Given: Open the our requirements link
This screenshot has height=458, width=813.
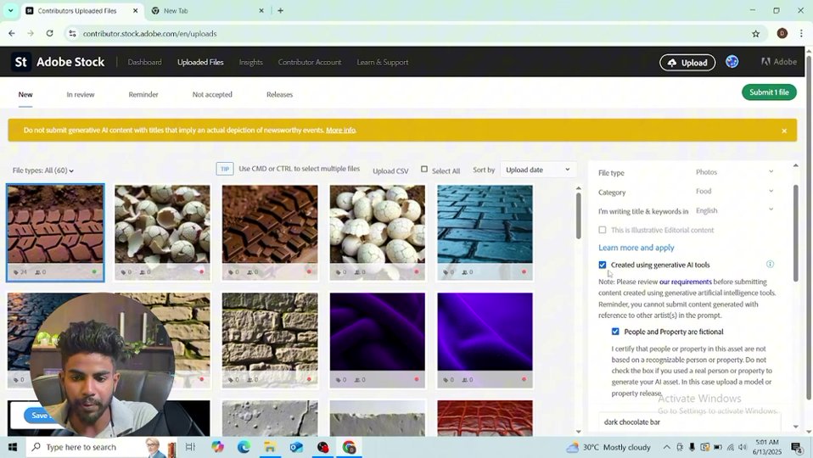Looking at the screenshot, I should (x=686, y=282).
